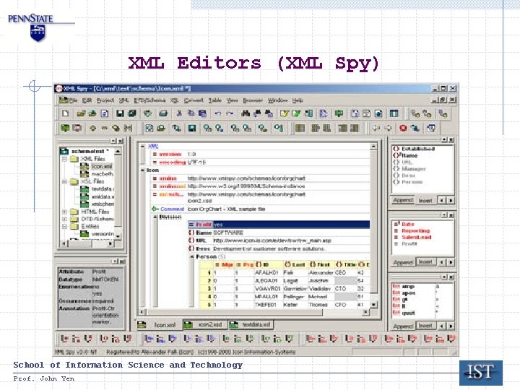
Task: Collapse the XML Files folder
Action: [x=65, y=159]
